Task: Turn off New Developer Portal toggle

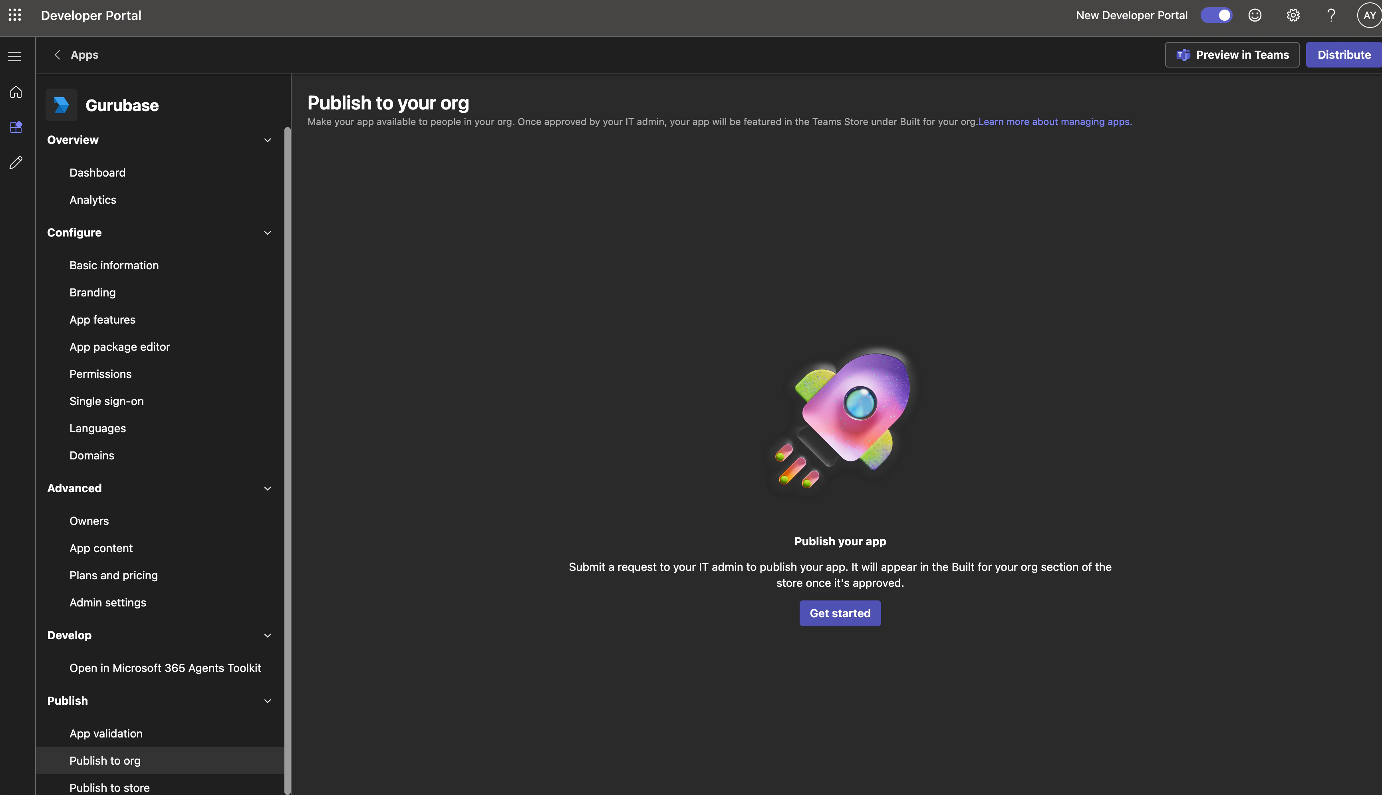Action: point(1217,15)
